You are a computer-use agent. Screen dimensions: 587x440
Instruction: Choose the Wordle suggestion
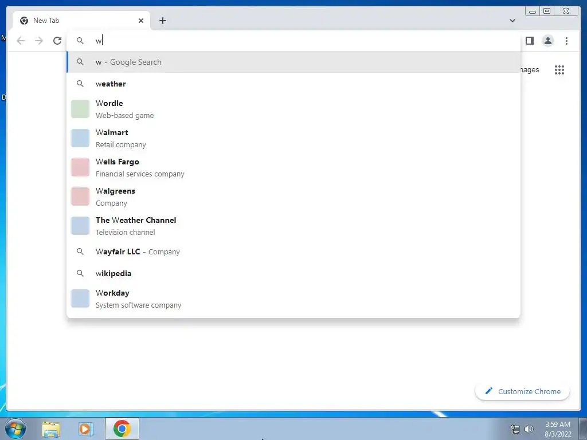[294, 109]
